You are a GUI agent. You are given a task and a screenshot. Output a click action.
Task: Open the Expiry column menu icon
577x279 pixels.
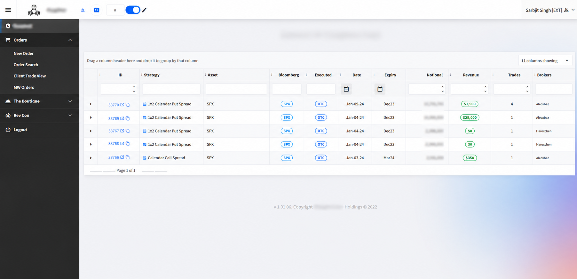tap(374, 75)
